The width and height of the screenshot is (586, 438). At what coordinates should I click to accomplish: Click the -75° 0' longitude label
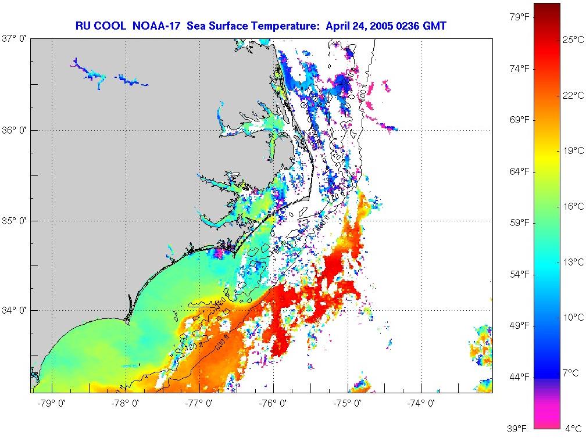click(348, 403)
